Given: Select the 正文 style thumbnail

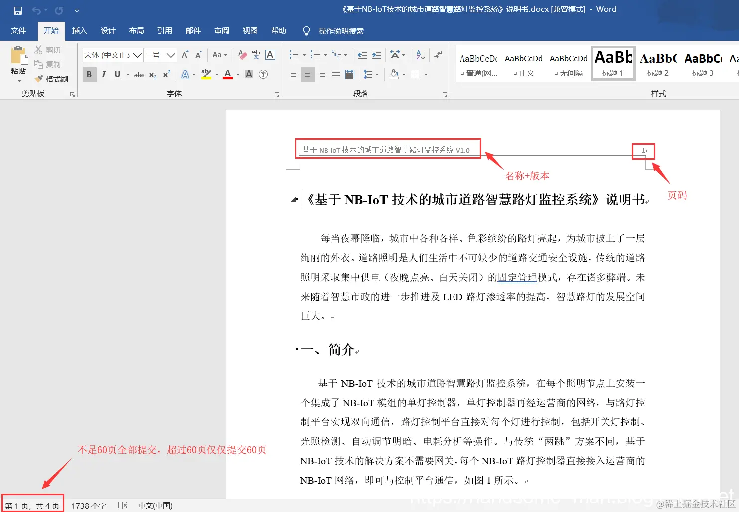Looking at the screenshot, I should pos(524,65).
